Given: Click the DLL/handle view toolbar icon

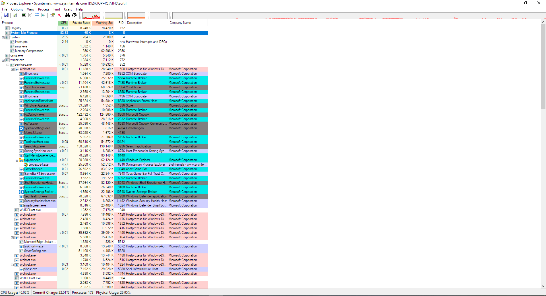Looking at the screenshot, I should 44,15.
